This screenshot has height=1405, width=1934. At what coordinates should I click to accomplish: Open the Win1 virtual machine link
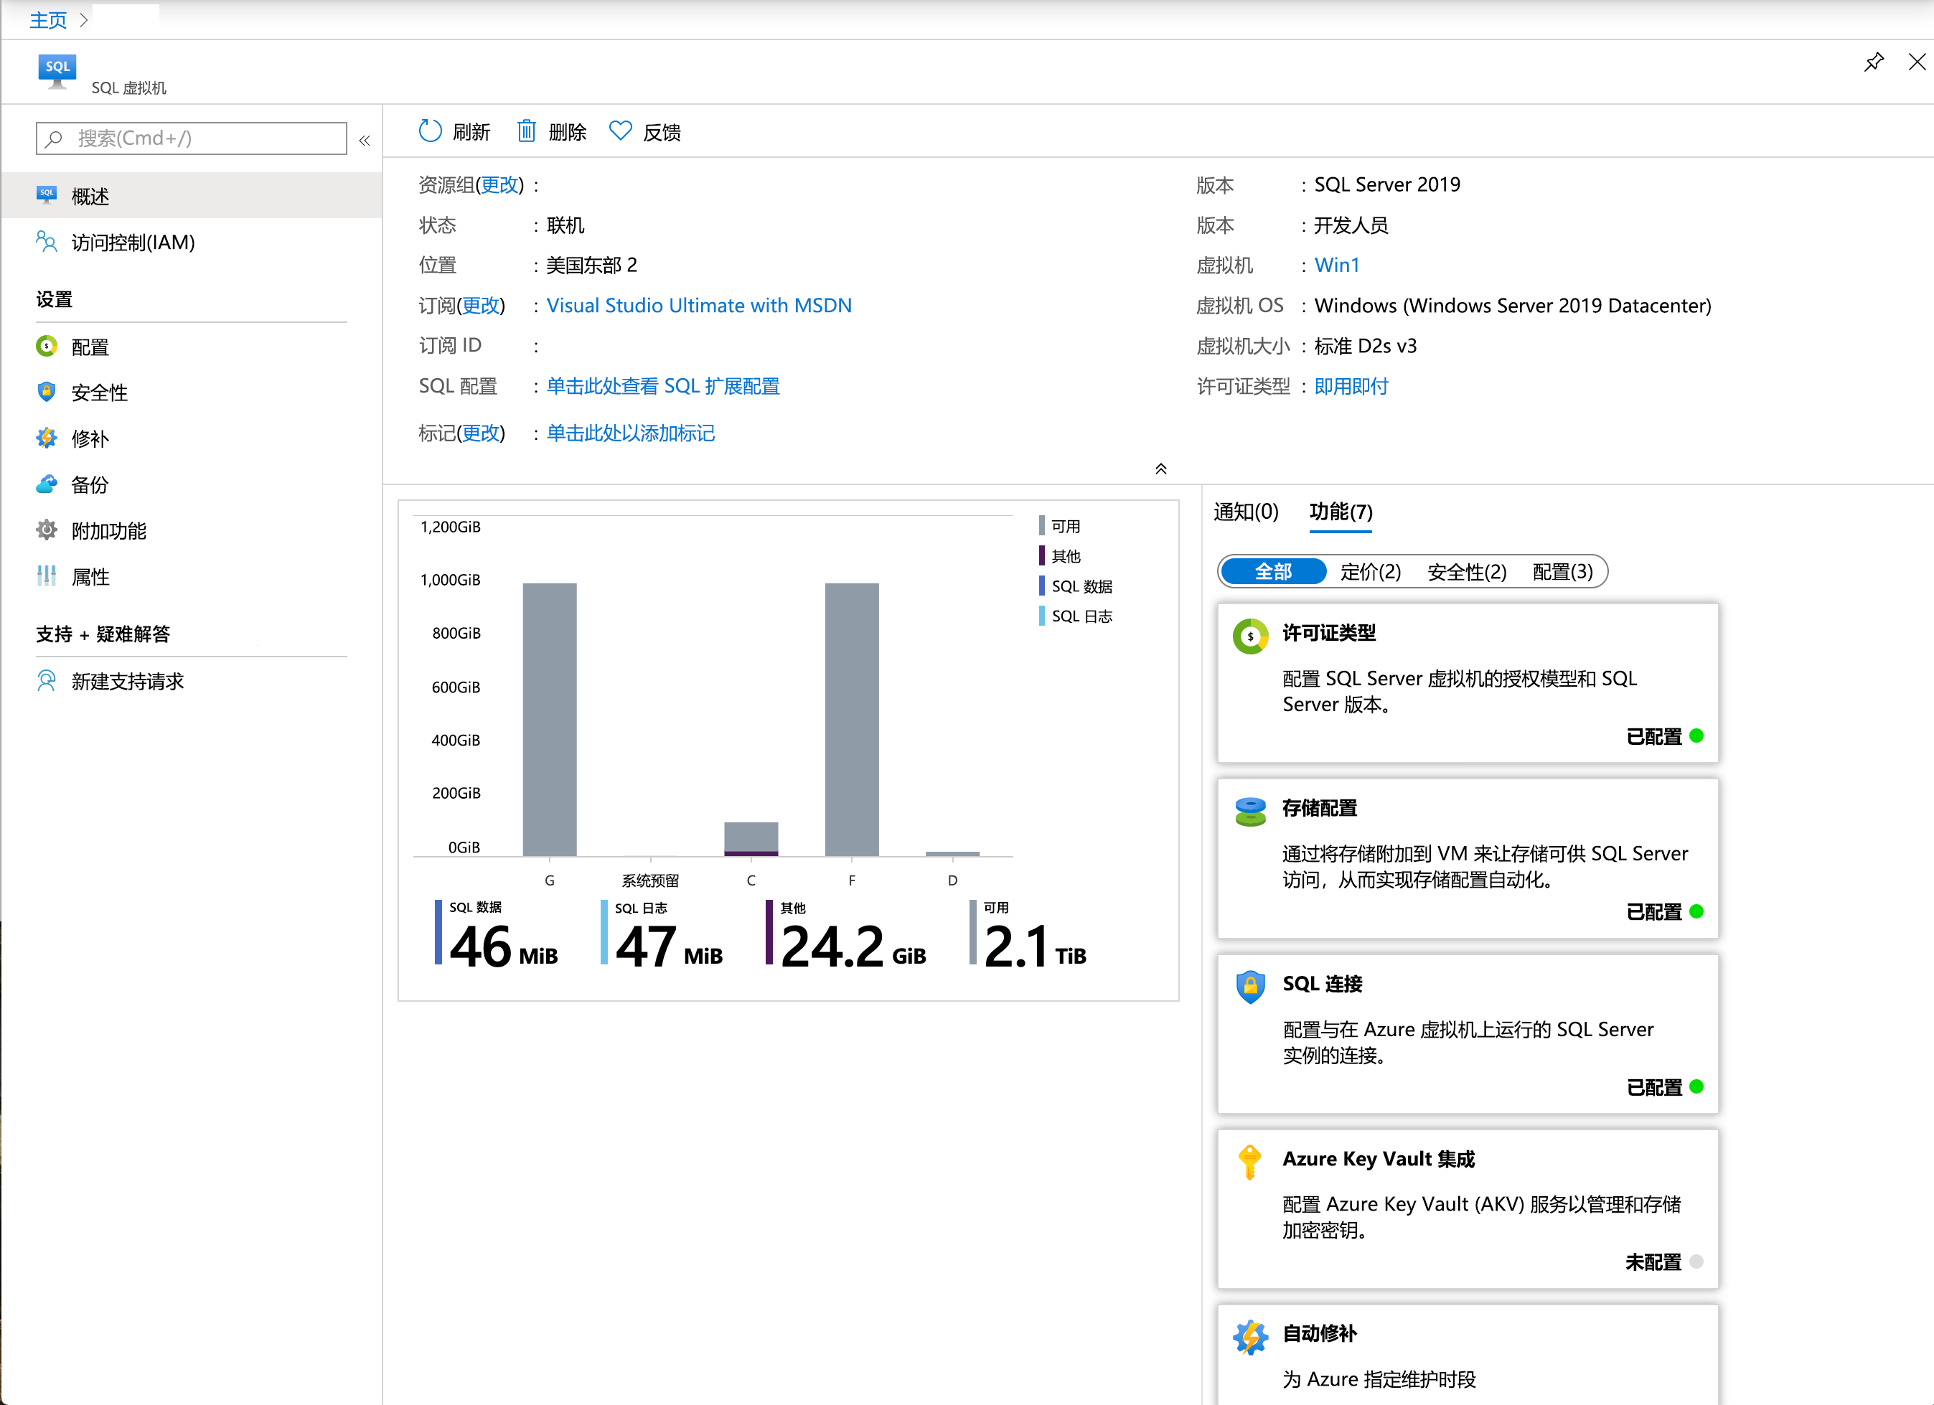(x=1336, y=266)
